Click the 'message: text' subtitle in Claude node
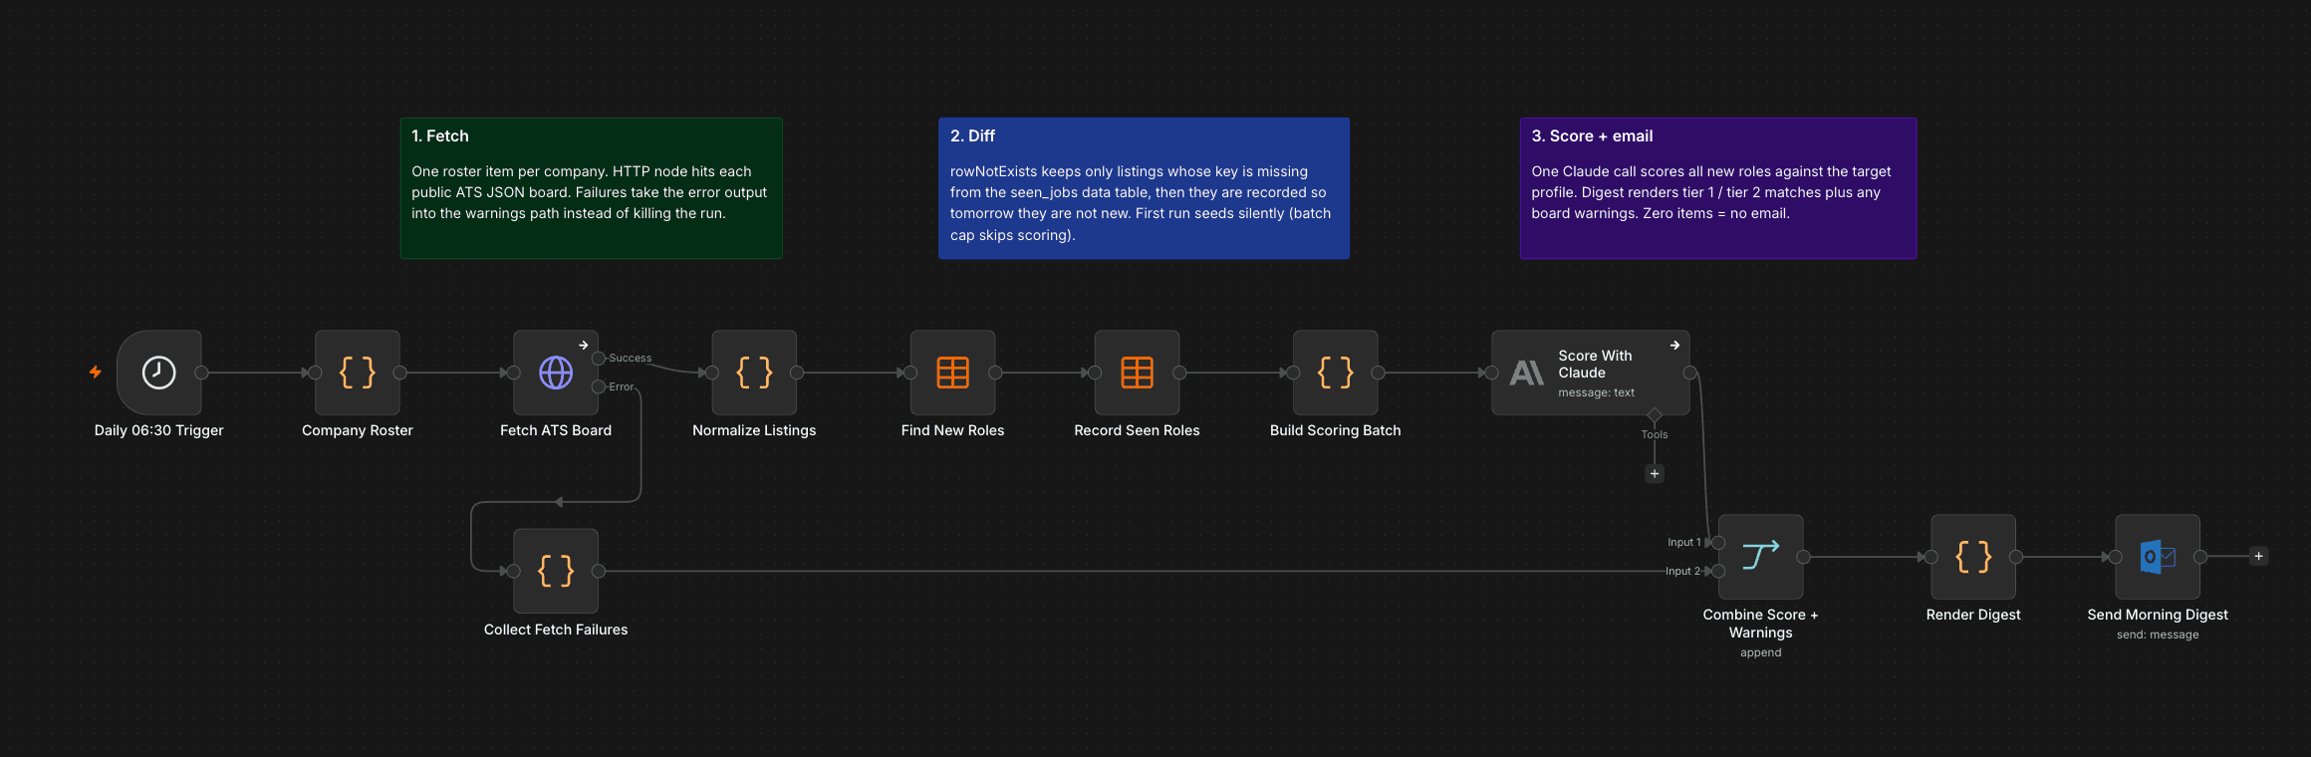 1596,392
